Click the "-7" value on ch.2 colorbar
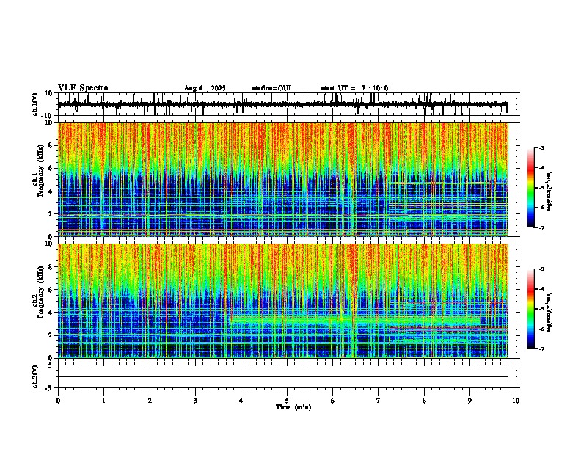This screenshot has height=449, width=581. [x=541, y=348]
